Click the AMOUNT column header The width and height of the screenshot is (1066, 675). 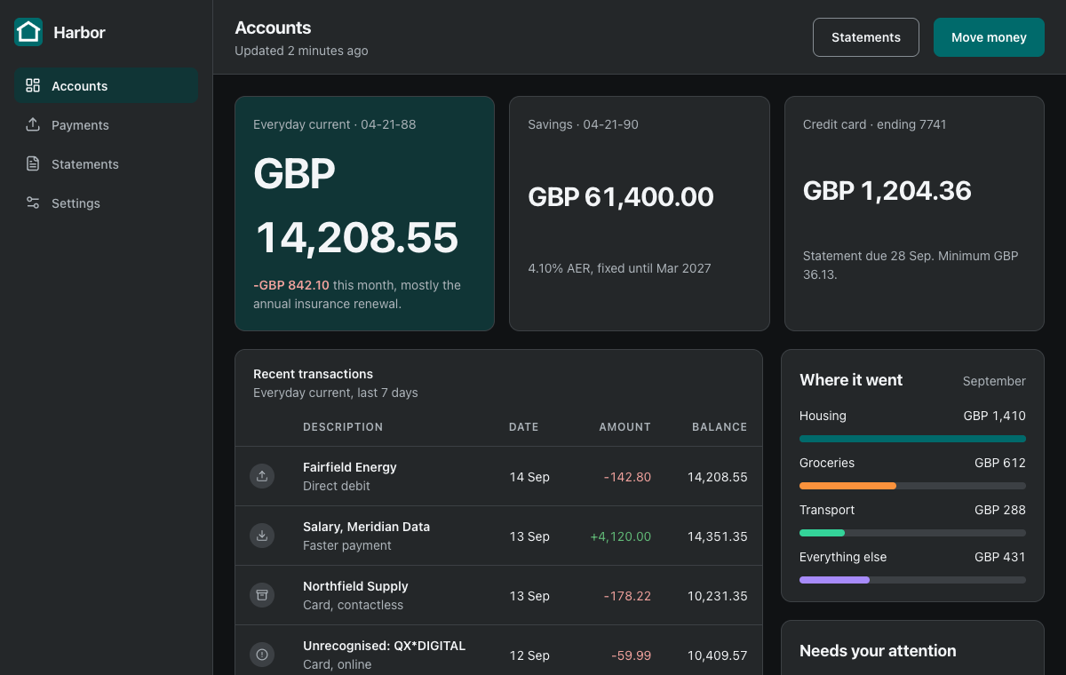pos(624,426)
